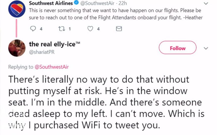
Task: Open the Southwest Airlines display name
Action: [x=51, y=4]
